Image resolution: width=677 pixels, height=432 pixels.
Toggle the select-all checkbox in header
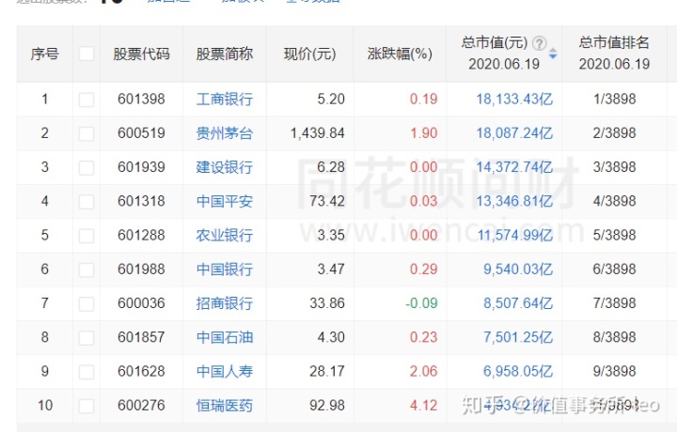(87, 54)
